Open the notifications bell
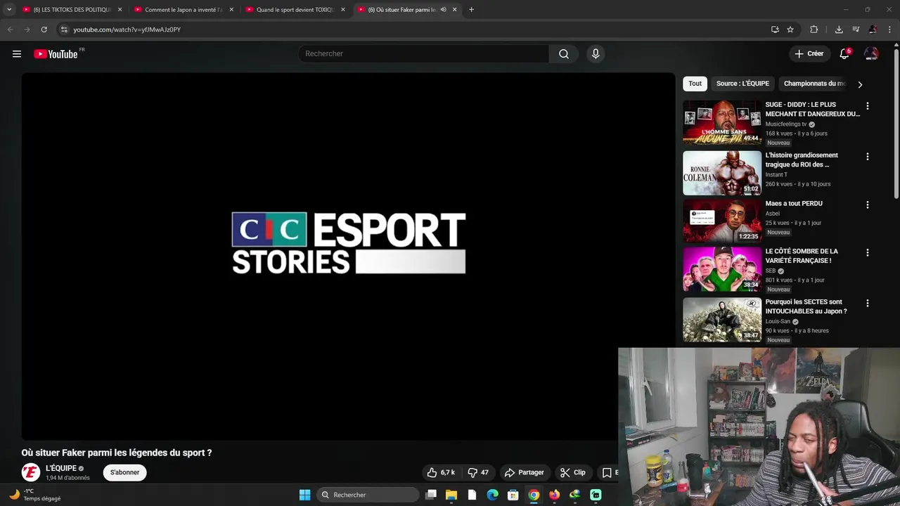Screen dimensions: 900x506 click(844, 54)
